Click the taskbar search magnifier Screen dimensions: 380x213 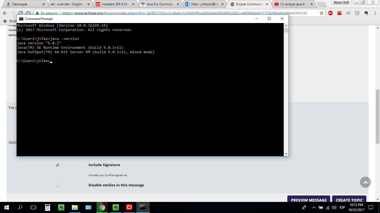[x=20, y=207]
